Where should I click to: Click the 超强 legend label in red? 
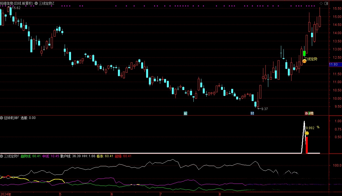[x=118, y=156]
